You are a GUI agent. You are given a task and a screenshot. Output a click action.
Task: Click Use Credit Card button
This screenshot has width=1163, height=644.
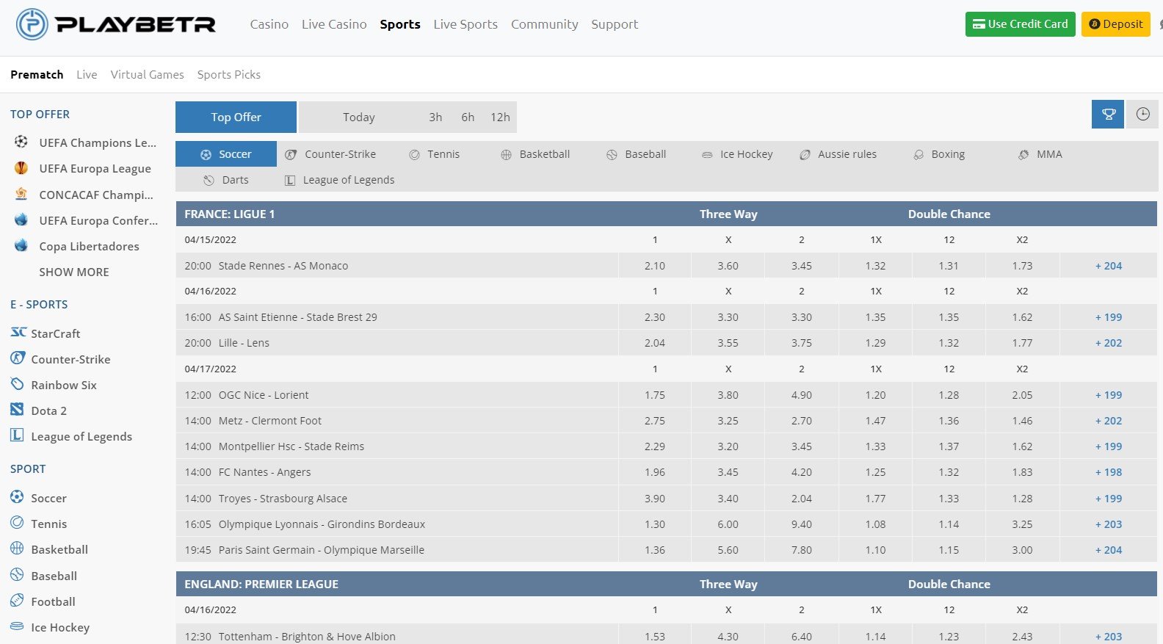(1020, 24)
